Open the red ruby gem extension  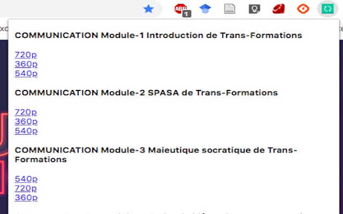point(279,9)
